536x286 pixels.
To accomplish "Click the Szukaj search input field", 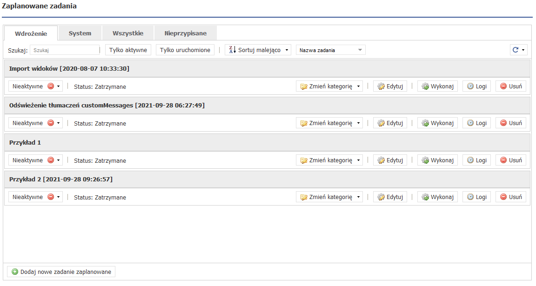I will [x=65, y=50].
